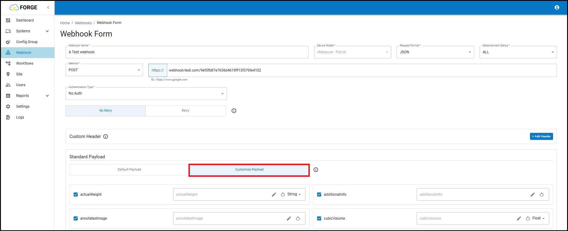
Task: Open Config Group menu item
Action: (x=27, y=42)
